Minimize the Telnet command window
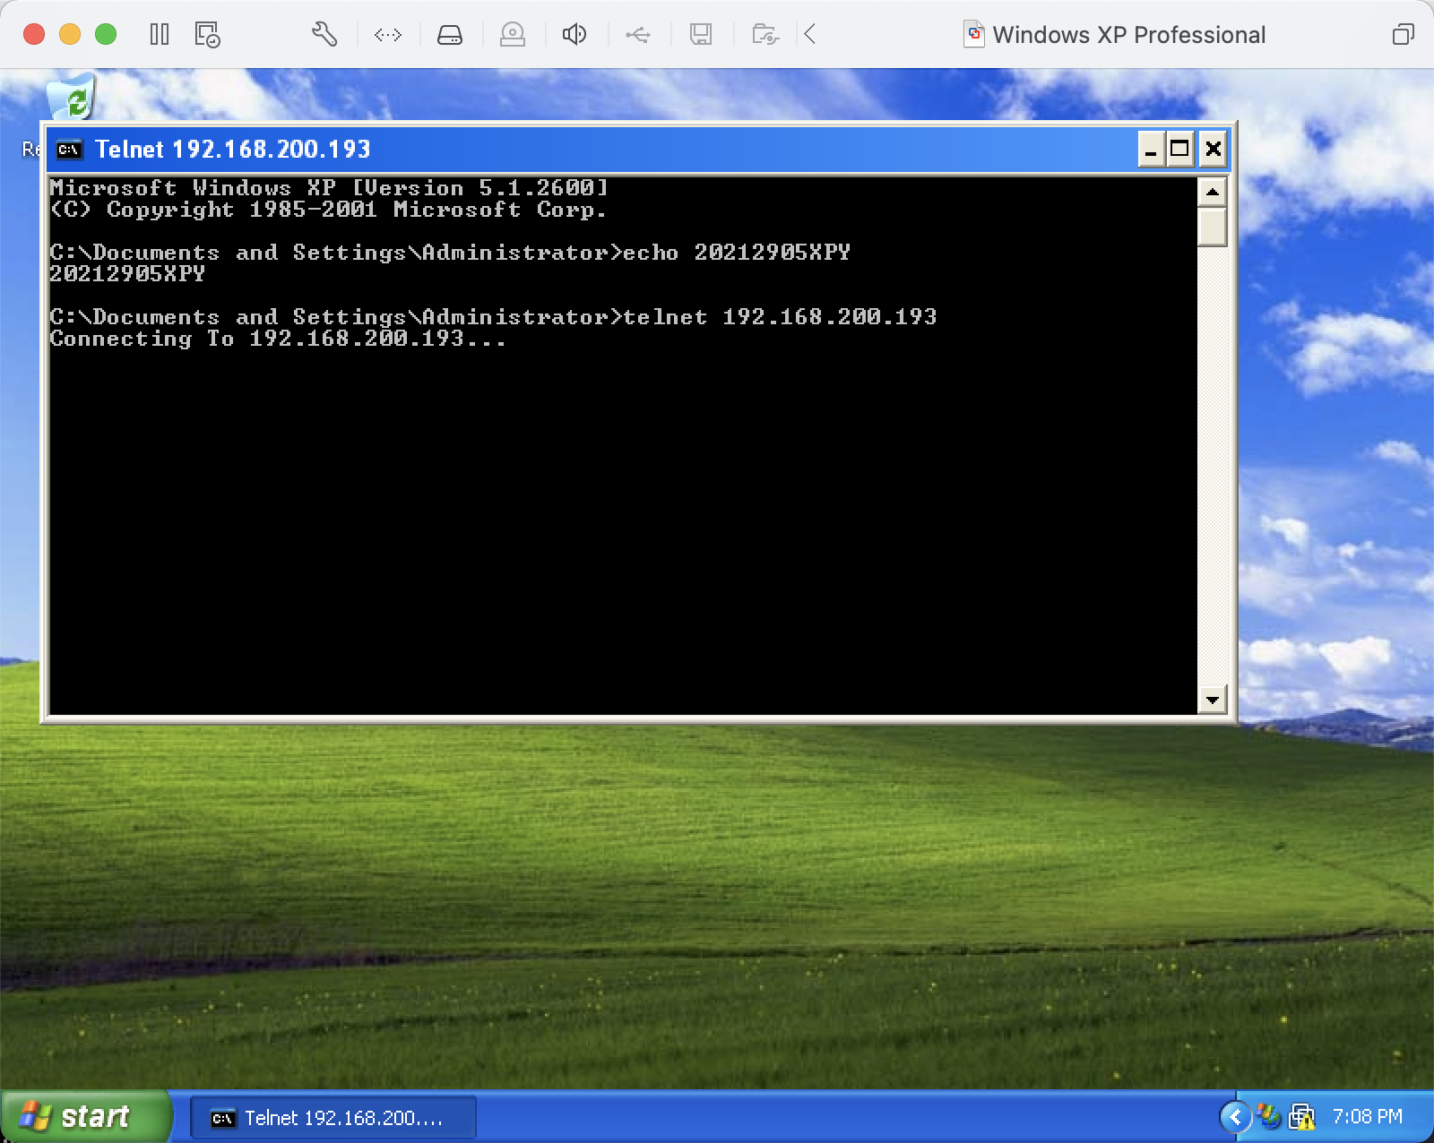The height and width of the screenshot is (1143, 1434). (1151, 149)
